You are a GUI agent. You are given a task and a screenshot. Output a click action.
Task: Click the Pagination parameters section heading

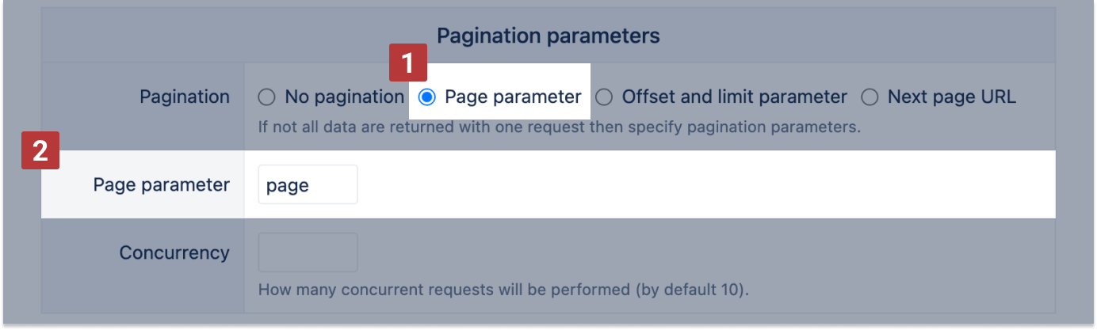(x=548, y=36)
